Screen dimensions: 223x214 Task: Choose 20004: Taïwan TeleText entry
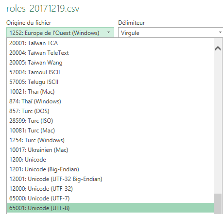pos(110,53)
